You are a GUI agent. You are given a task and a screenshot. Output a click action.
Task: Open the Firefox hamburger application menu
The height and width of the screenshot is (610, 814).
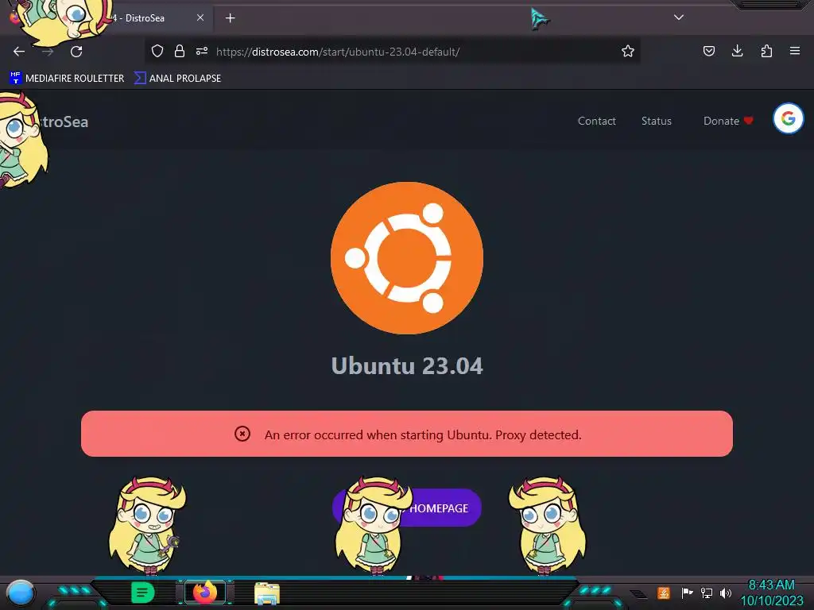point(795,51)
